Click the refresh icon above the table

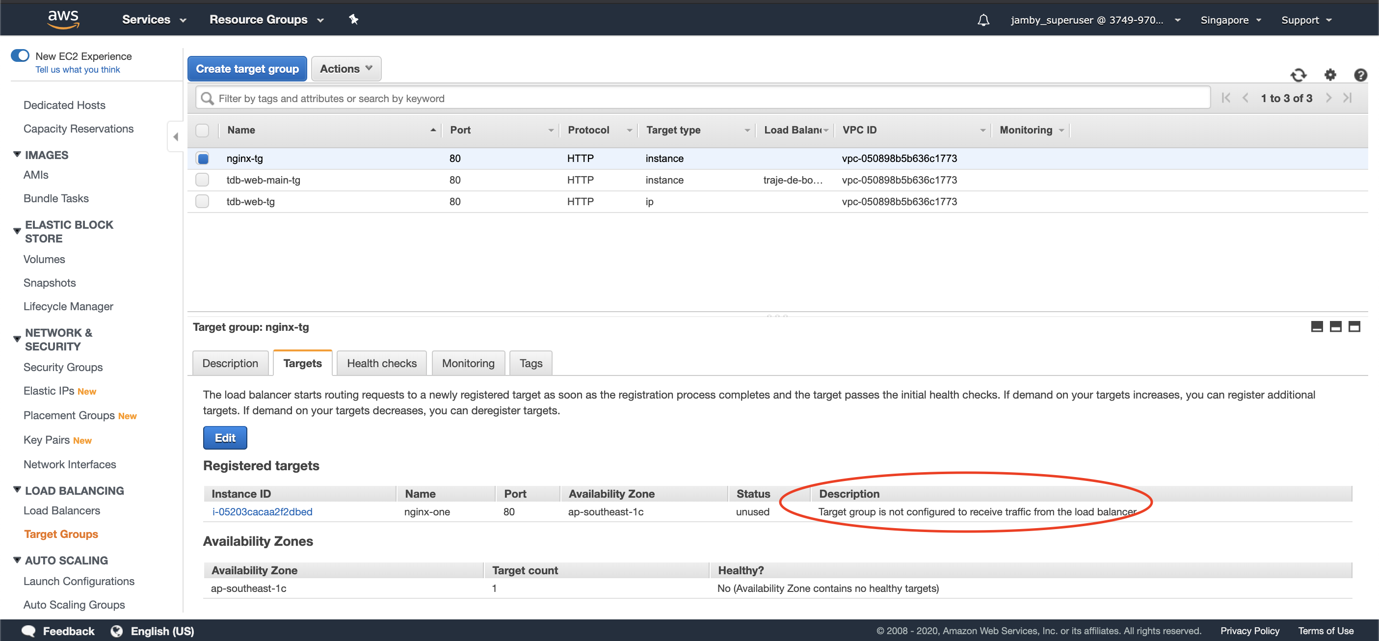point(1298,76)
